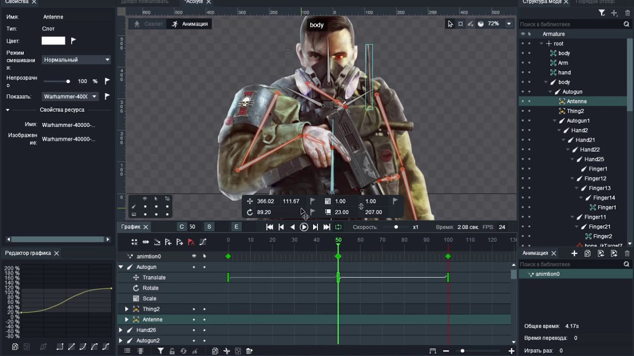Toggle visibility dot for root in structure tree

pos(523,44)
